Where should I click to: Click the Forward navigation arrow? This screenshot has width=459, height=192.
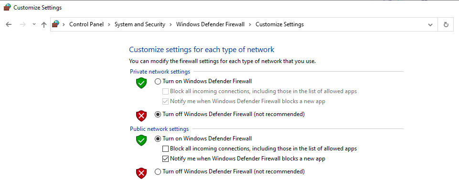[x=22, y=24]
